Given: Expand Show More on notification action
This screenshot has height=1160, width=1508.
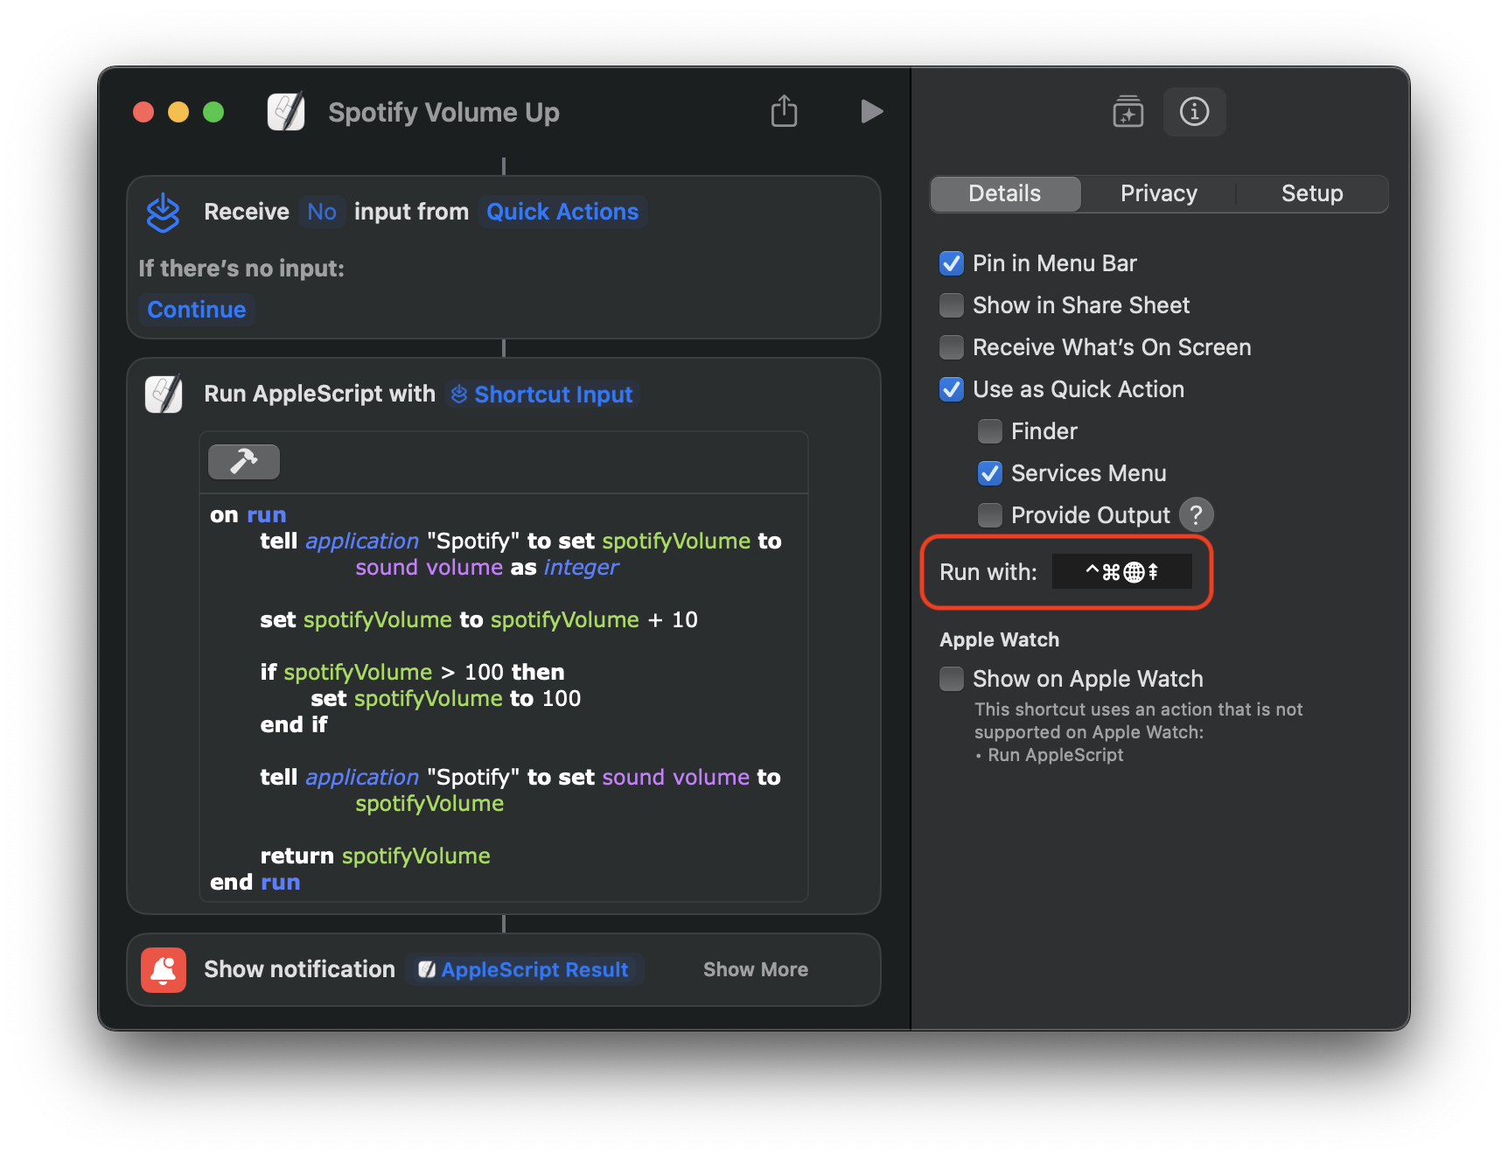Looking at the screenshot, I should coord(756,969).
